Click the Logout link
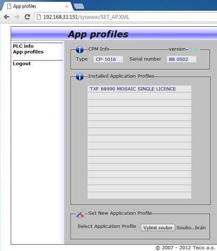The image size is (217, 251). 22,64
